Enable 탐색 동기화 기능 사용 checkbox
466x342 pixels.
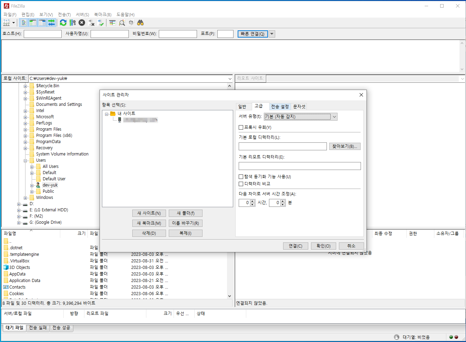click(241, 177)
